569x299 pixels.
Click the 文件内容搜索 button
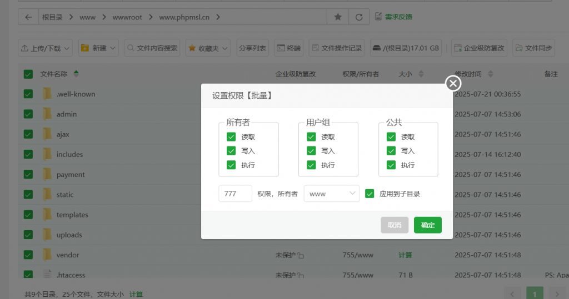(152, 48)
